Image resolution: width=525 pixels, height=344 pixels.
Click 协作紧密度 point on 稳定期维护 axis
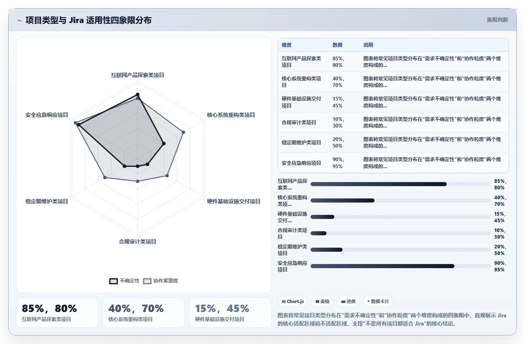pos(105,178)
